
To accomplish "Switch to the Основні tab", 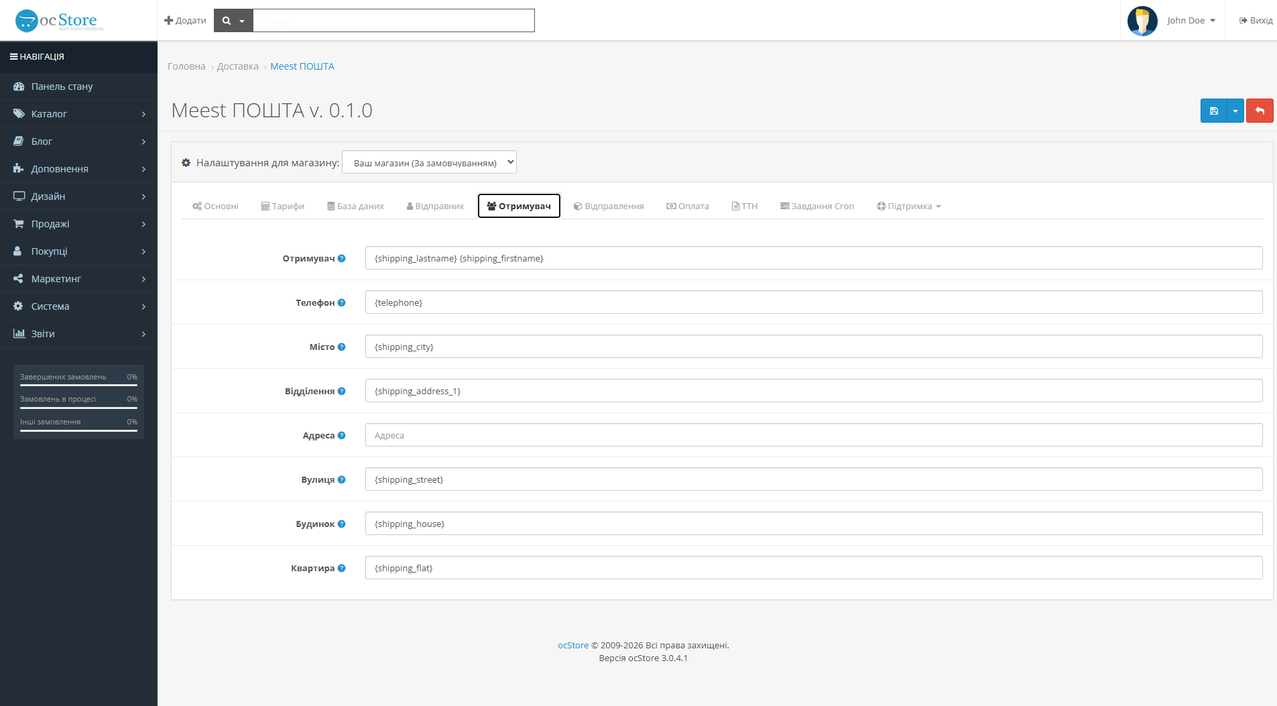I will point(215,207).
